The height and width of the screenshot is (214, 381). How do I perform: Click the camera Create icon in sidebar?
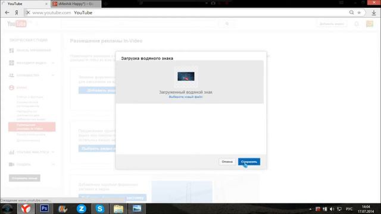pyautogui.click(x=11, y=164)
